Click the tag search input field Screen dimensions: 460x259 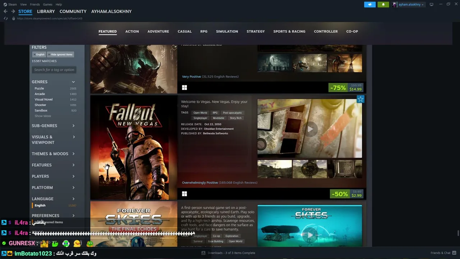54,70
